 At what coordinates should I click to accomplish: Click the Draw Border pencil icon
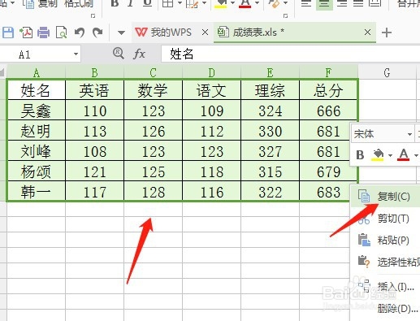coord(192,3)
